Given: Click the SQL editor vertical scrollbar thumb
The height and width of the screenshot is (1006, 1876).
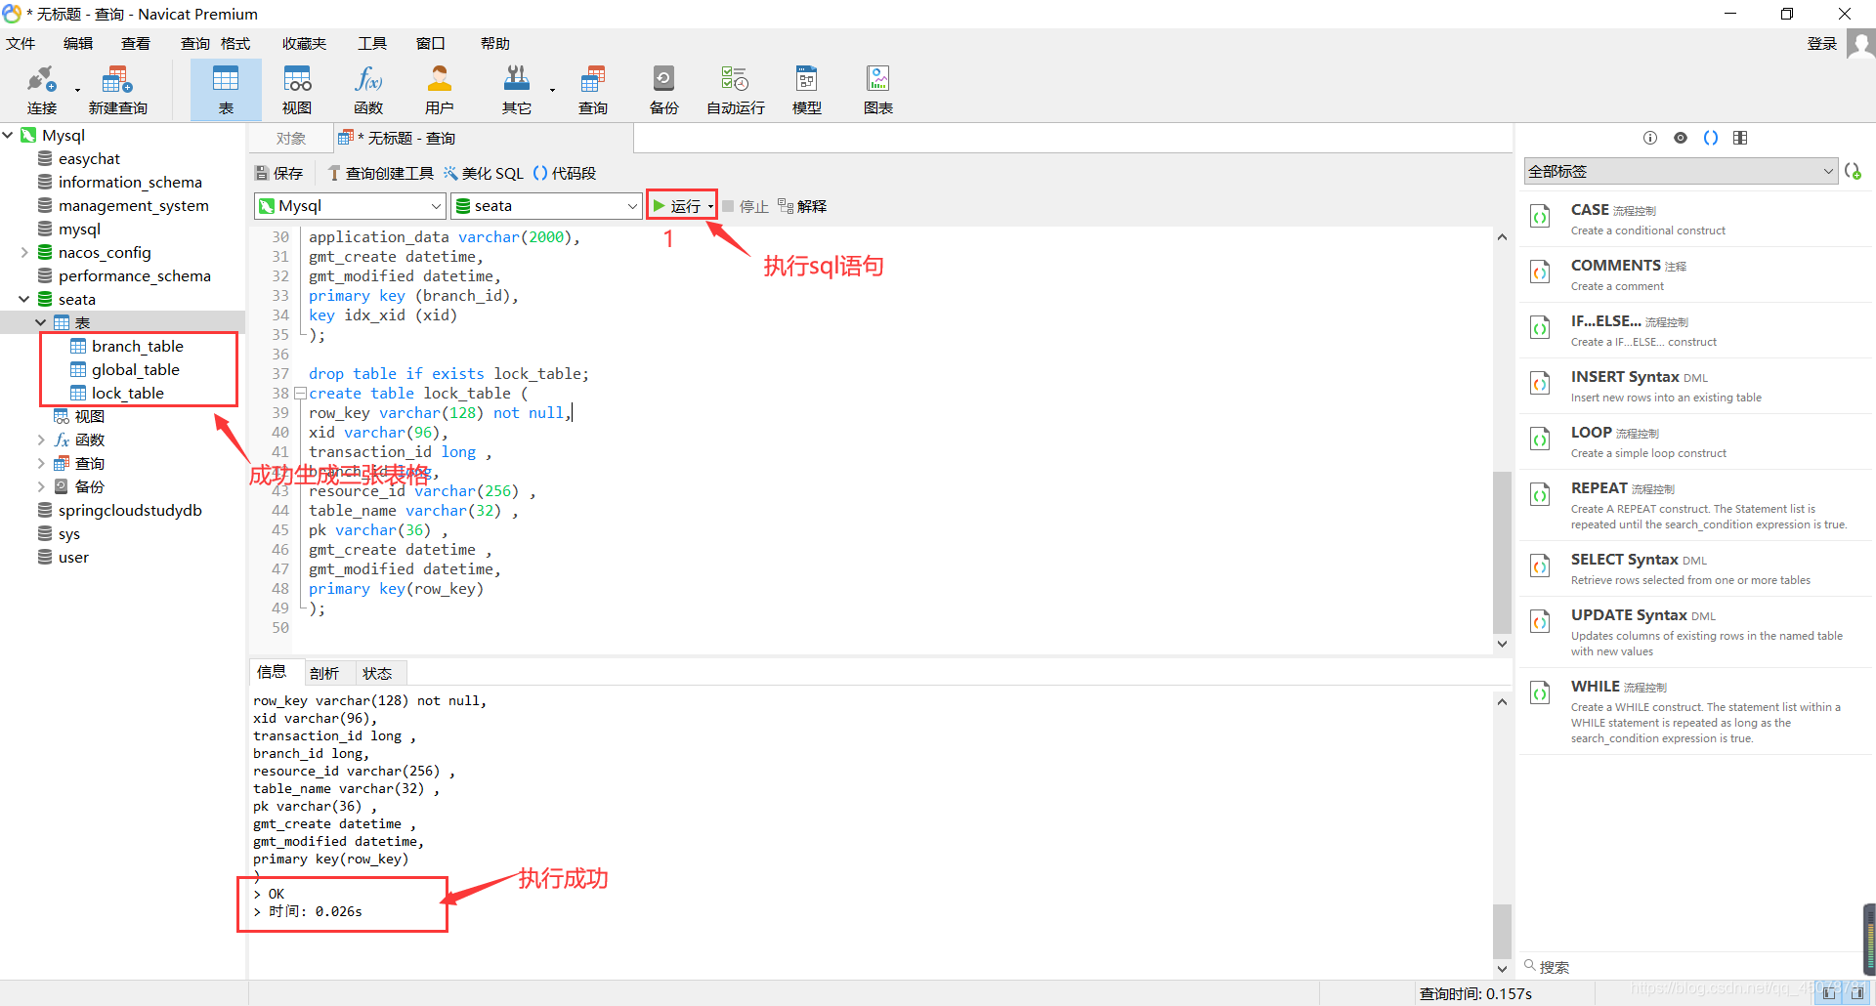Looking at the screenshot, I should point(1502,552).
